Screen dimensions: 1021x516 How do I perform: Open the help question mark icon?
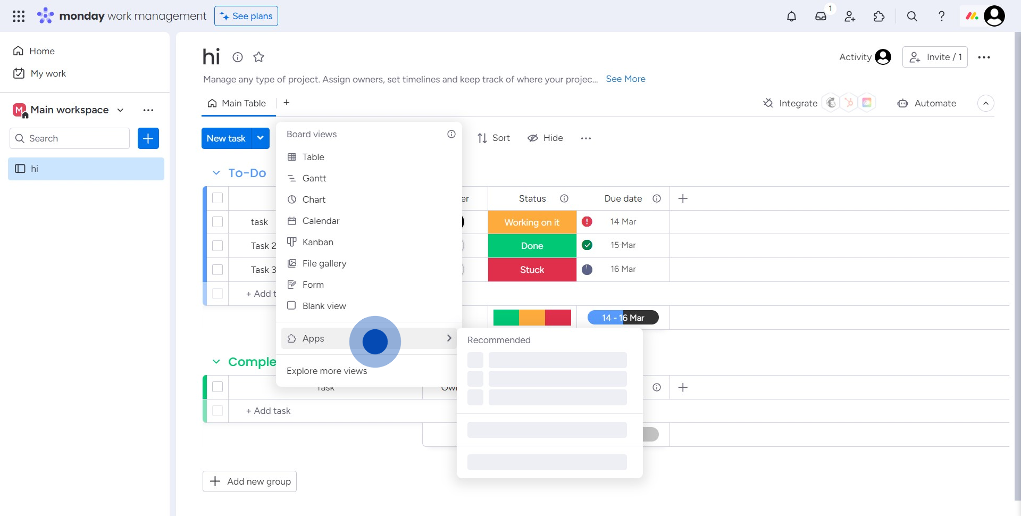coord(941,16)
